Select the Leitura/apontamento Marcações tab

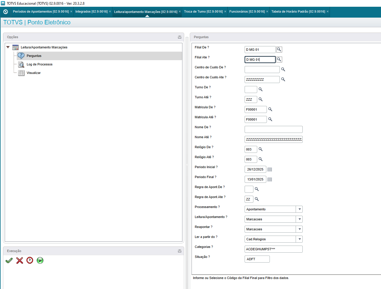coord(146,12)
